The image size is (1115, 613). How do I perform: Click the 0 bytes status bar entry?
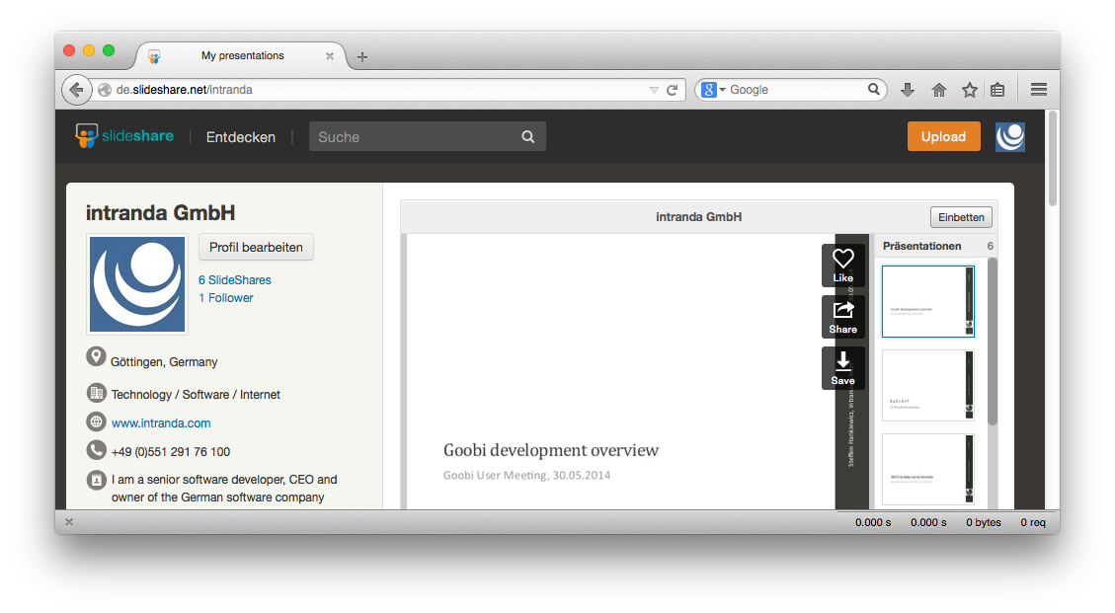[984, 522]
